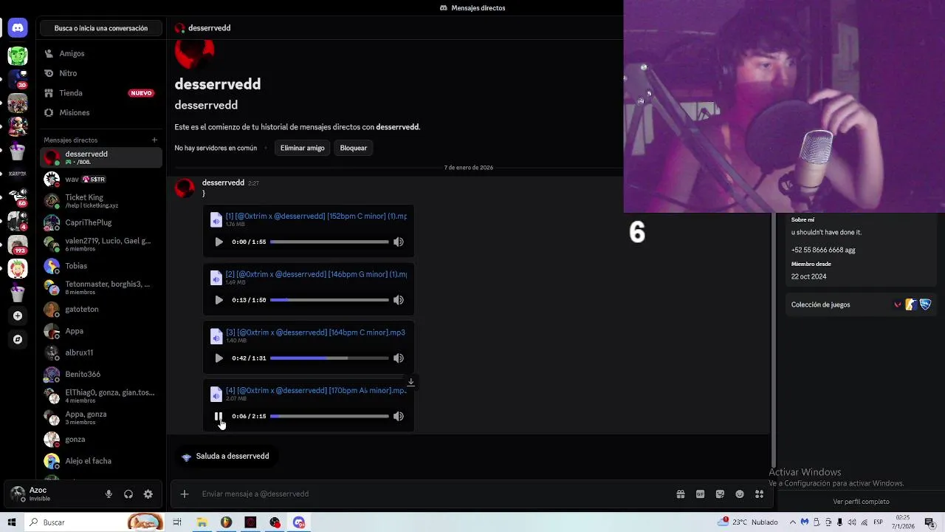
Task: Play audio track [2] 146bpm G minor
Action: pyautogui.click(x=219, y=300)
